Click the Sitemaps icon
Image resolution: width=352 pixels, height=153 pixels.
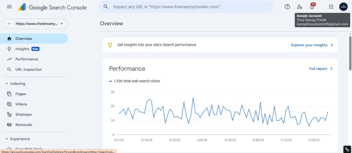9,114
